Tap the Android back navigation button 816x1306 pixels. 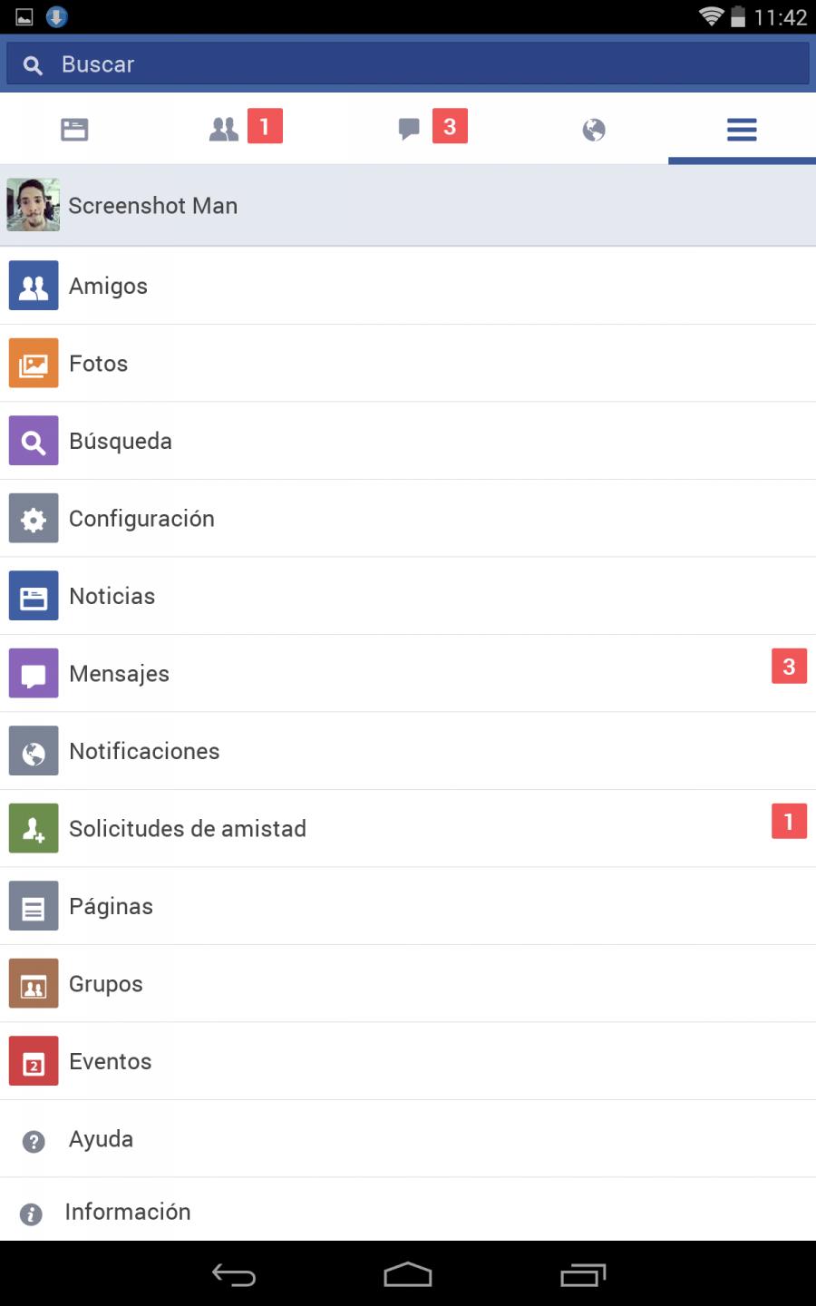(234, 1275)
